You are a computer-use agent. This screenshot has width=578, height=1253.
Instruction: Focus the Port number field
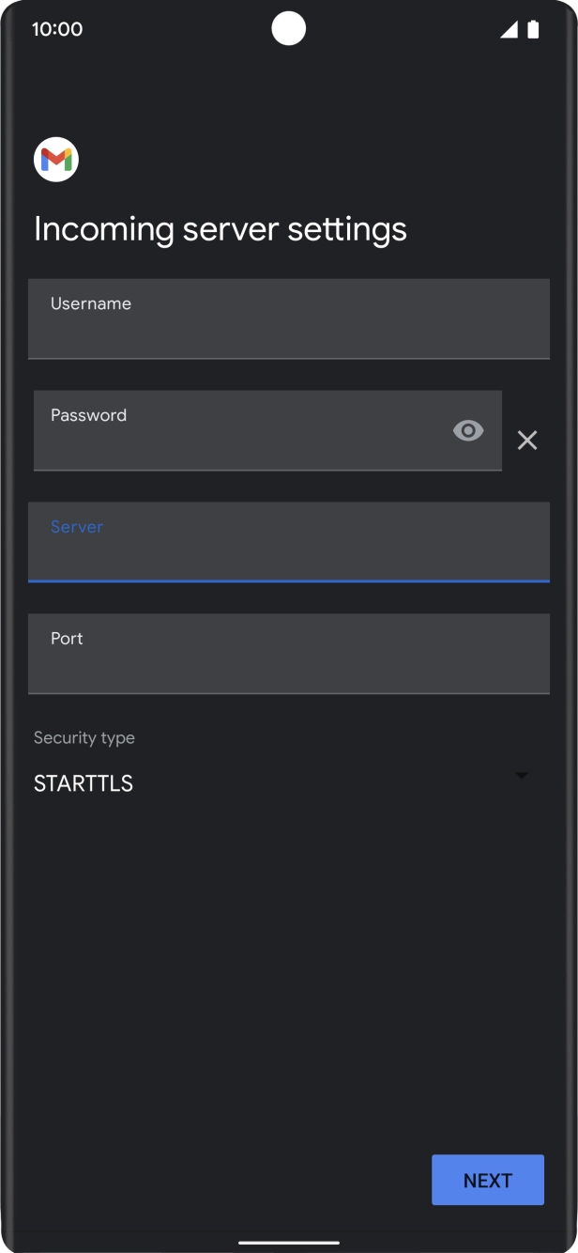coord(289,655)
